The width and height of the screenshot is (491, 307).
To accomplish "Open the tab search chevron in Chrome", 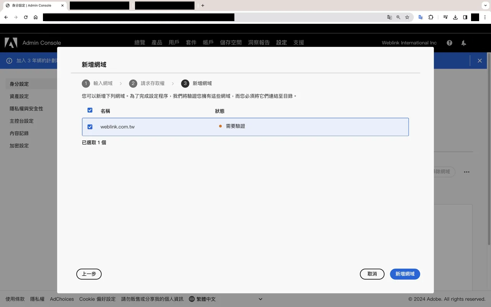I will pyautogui.click(x=485, y=5).
